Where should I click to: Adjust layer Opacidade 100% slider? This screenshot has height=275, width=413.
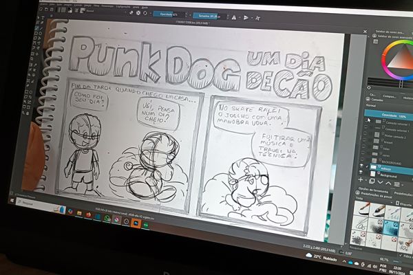pos(389,115)
